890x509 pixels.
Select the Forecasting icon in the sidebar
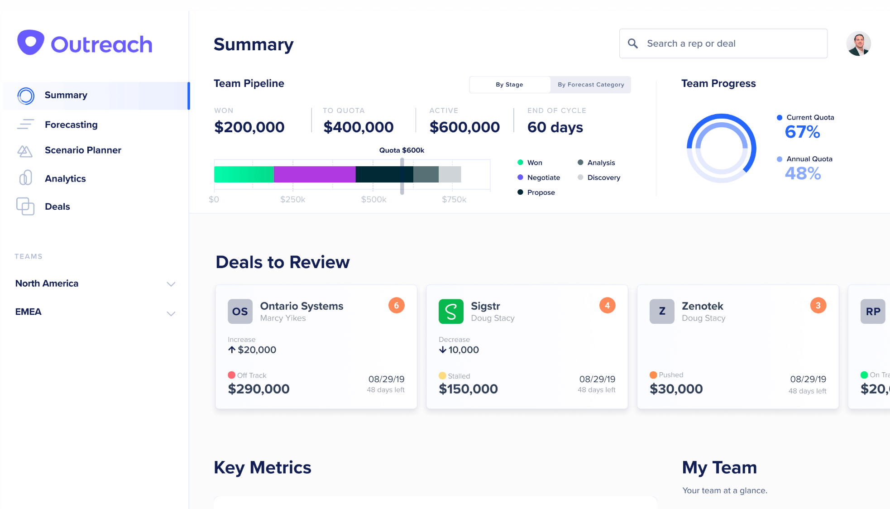[x=26, y=125]
